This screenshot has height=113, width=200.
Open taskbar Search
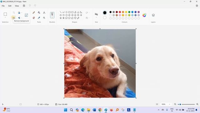coord(72,110)
